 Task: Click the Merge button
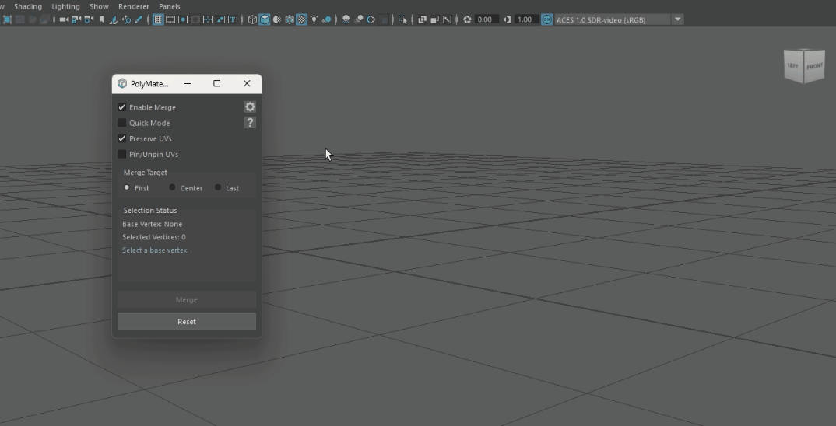186,299
